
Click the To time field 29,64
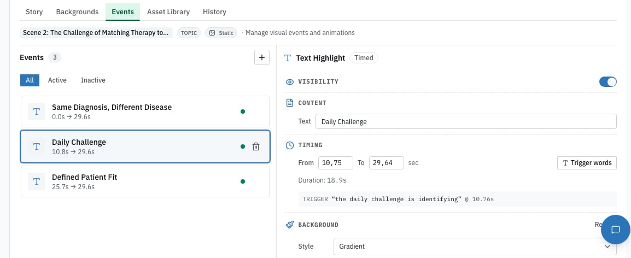point(387,162)
